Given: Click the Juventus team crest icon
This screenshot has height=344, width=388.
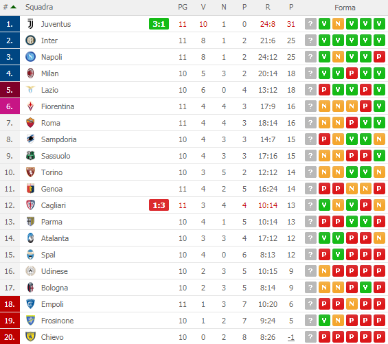Looking at the screenshot, I should 30,24.
